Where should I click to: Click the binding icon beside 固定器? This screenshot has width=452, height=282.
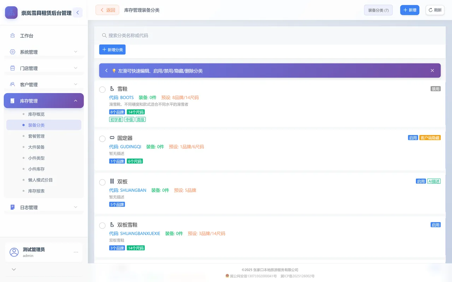tap(112, 137)
